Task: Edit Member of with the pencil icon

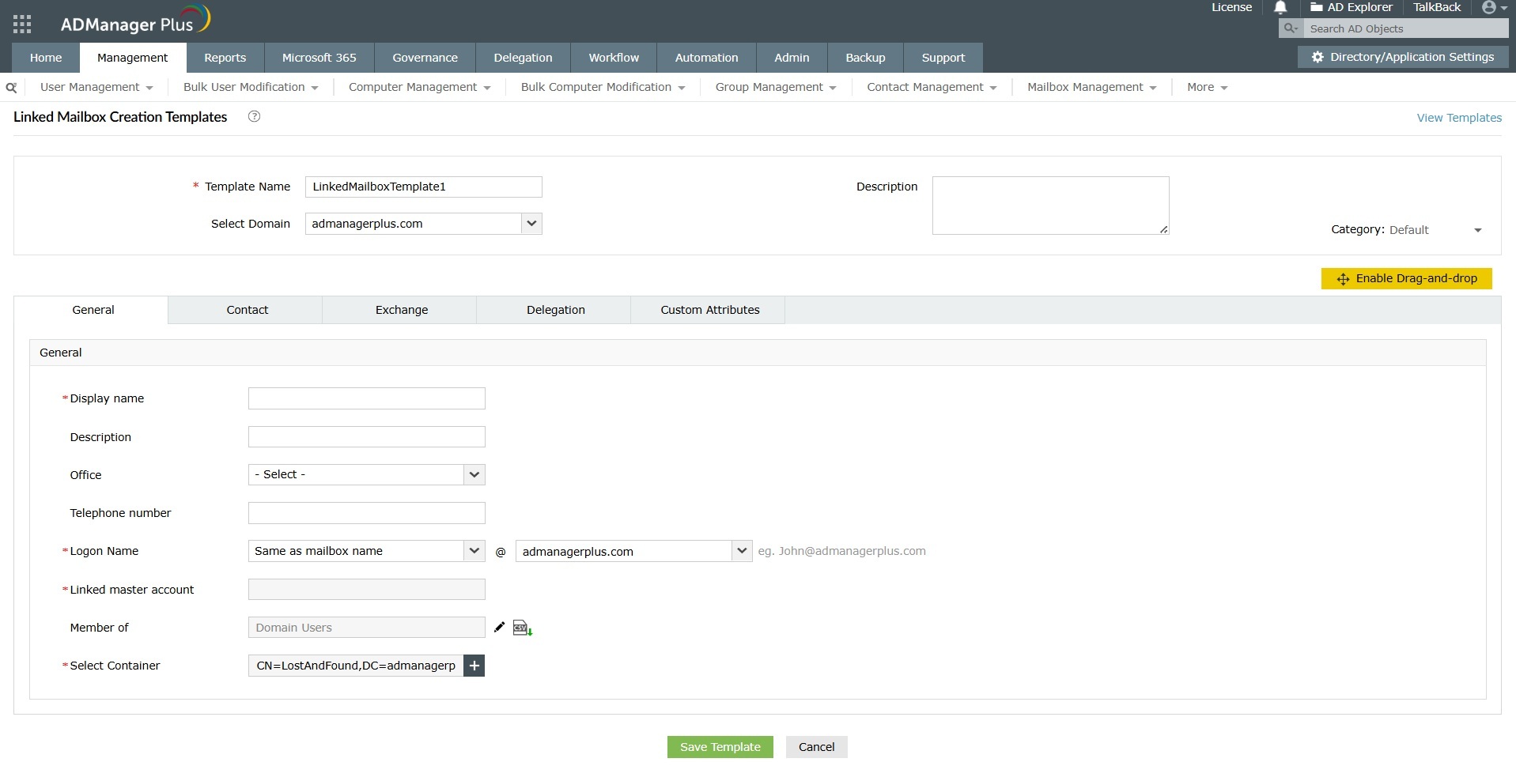Action: click(499, 627)
